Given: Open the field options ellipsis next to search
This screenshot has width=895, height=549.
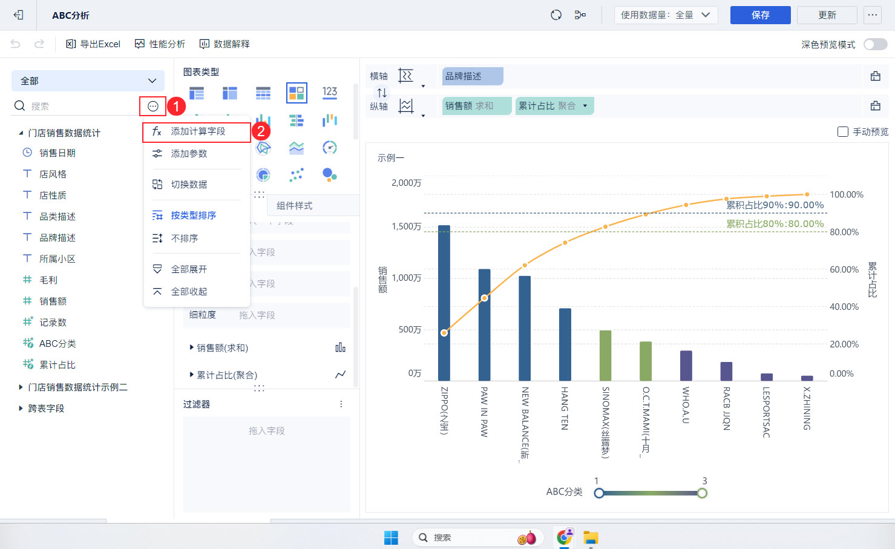Looking at the screenshot, I should click(152, 107).
